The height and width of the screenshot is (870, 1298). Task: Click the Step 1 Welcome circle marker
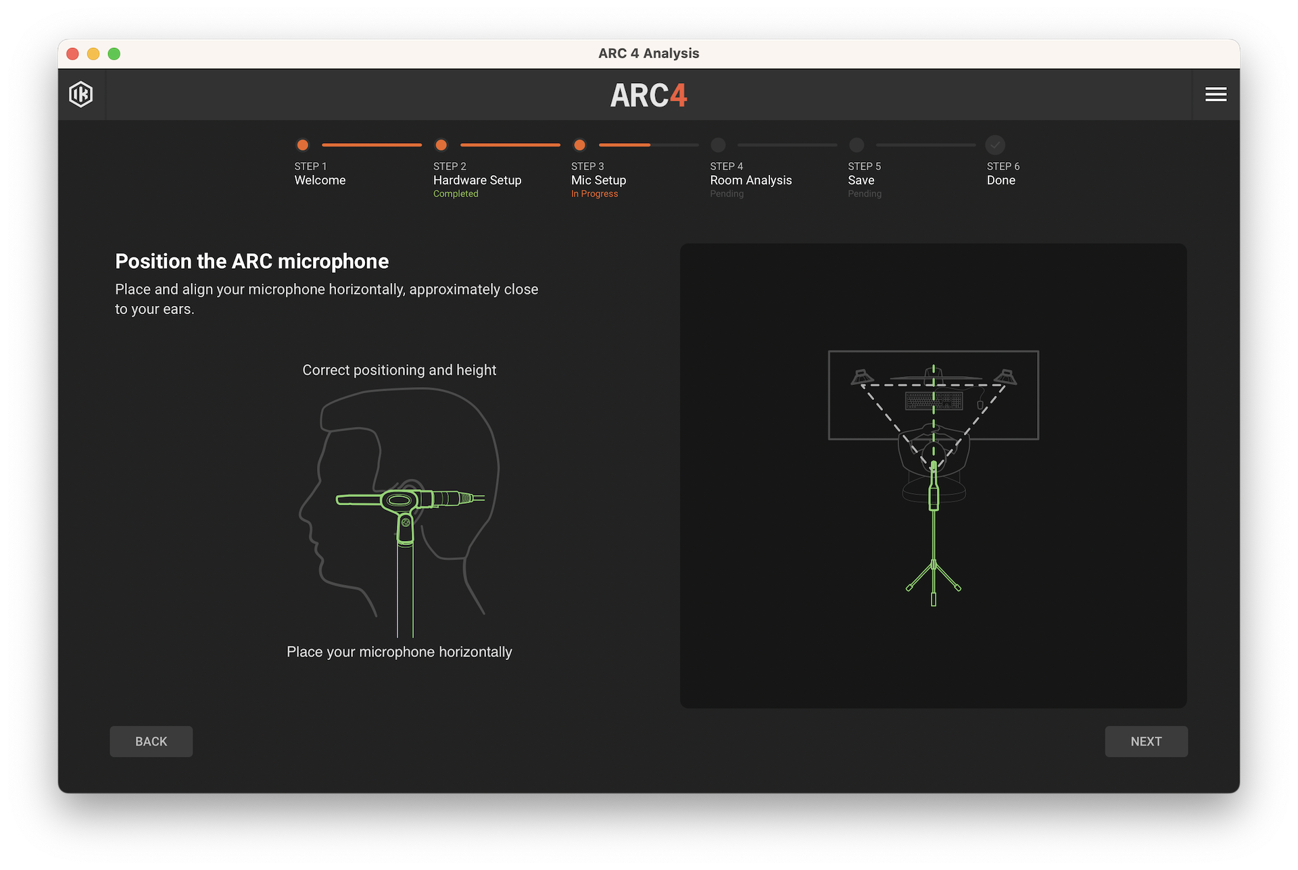[303, 145]
